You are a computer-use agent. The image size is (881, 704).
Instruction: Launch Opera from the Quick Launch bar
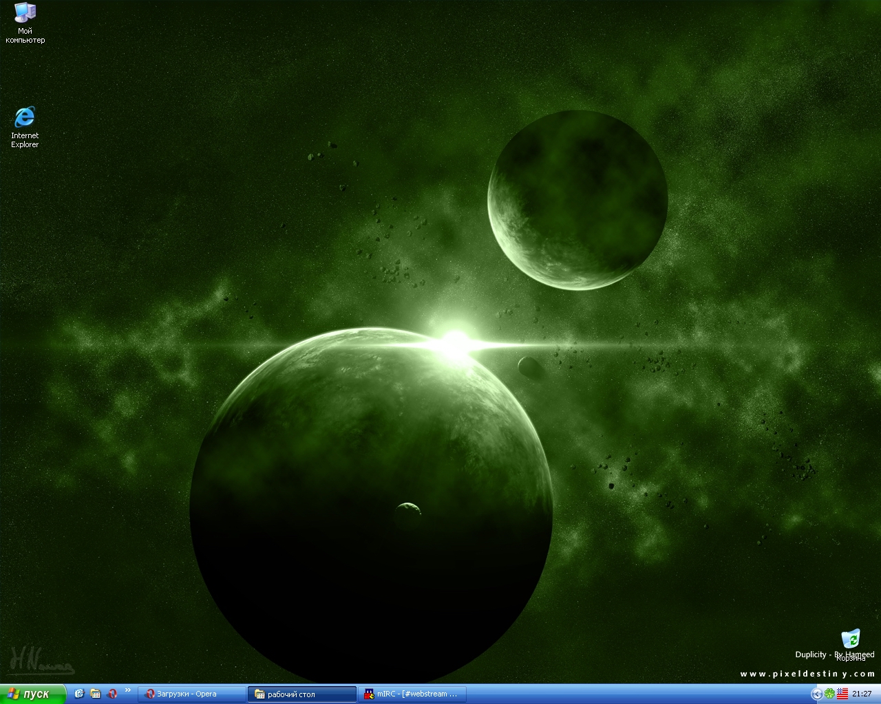point(112,694)
